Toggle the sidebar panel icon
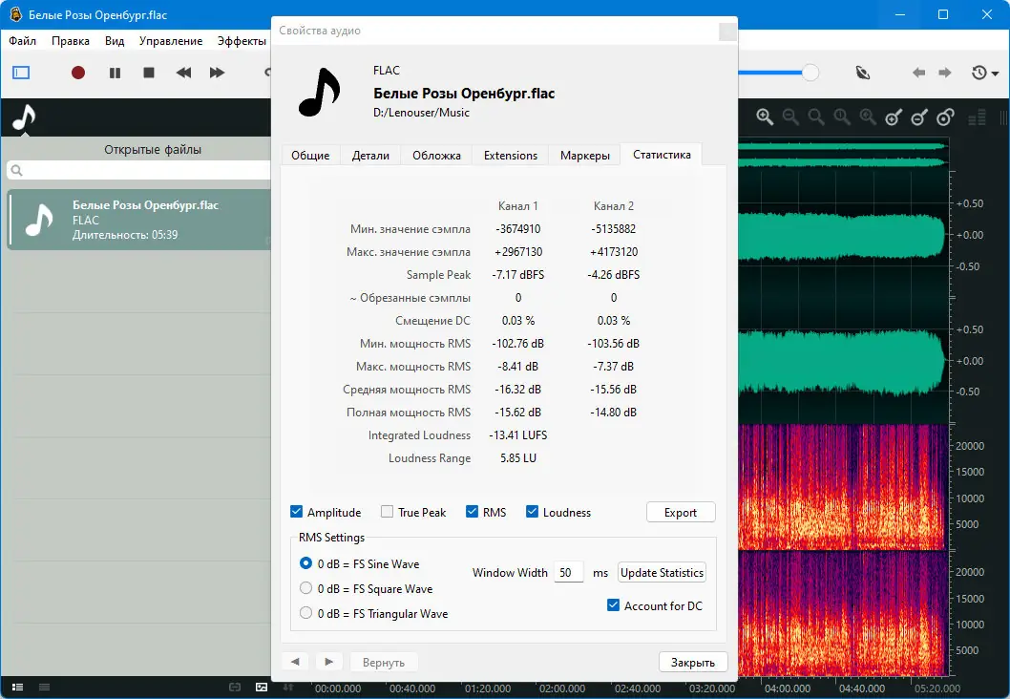The width and height of the screenshot is (1010, 699). [x=21, y=73]
